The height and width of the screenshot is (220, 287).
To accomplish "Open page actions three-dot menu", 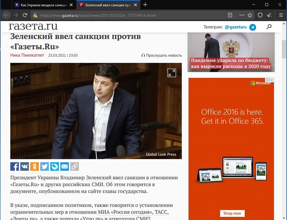I will pos(242,15).
